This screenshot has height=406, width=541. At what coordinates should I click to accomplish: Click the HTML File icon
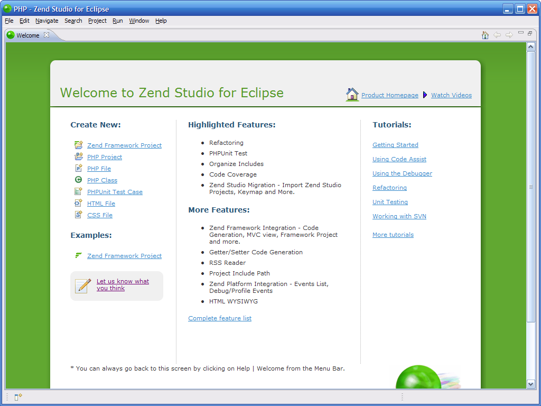click(78, 203)
